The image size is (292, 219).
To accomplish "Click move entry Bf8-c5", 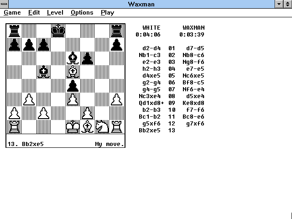I will pos(193,83).
